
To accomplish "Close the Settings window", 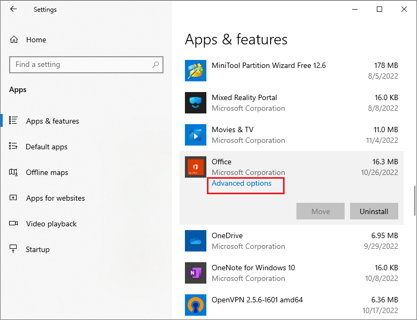I will [404, 9].
